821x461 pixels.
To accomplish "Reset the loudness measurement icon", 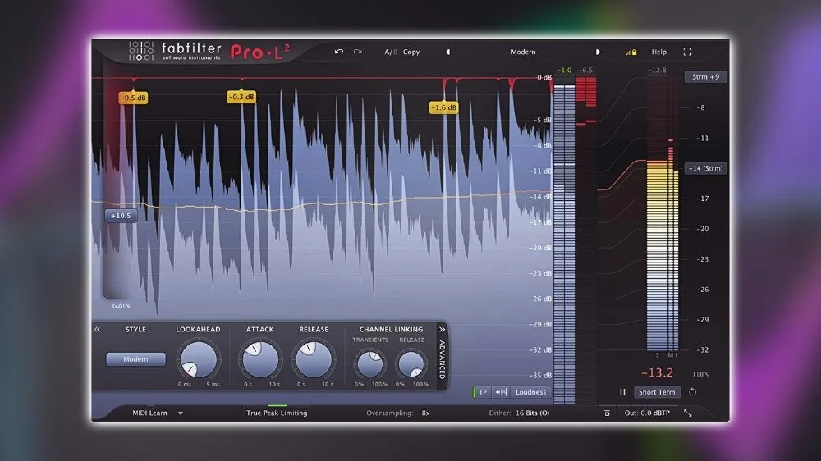I will click(x=692, y=392).
